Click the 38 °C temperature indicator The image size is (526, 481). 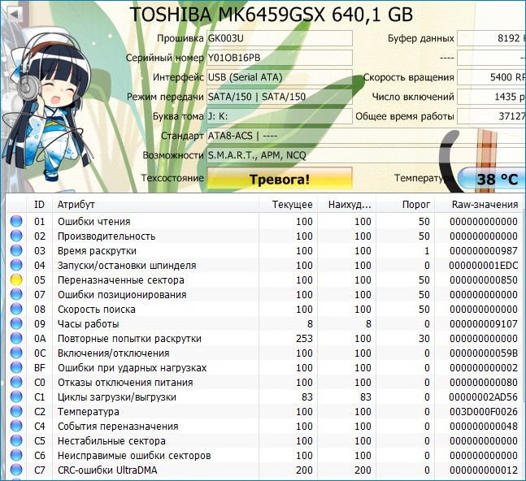[x=491, y=179]
